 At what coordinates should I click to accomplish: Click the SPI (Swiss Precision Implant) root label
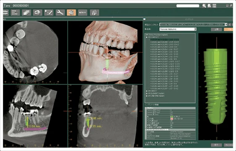(157, 35)
